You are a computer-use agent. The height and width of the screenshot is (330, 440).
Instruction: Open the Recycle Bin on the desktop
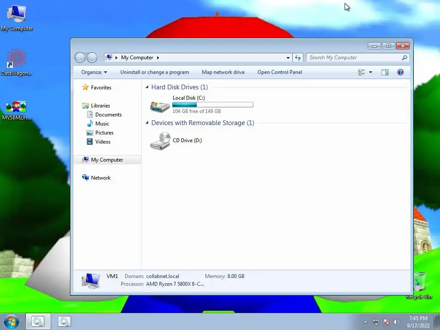pyautogui.click(x=419, y=285)
